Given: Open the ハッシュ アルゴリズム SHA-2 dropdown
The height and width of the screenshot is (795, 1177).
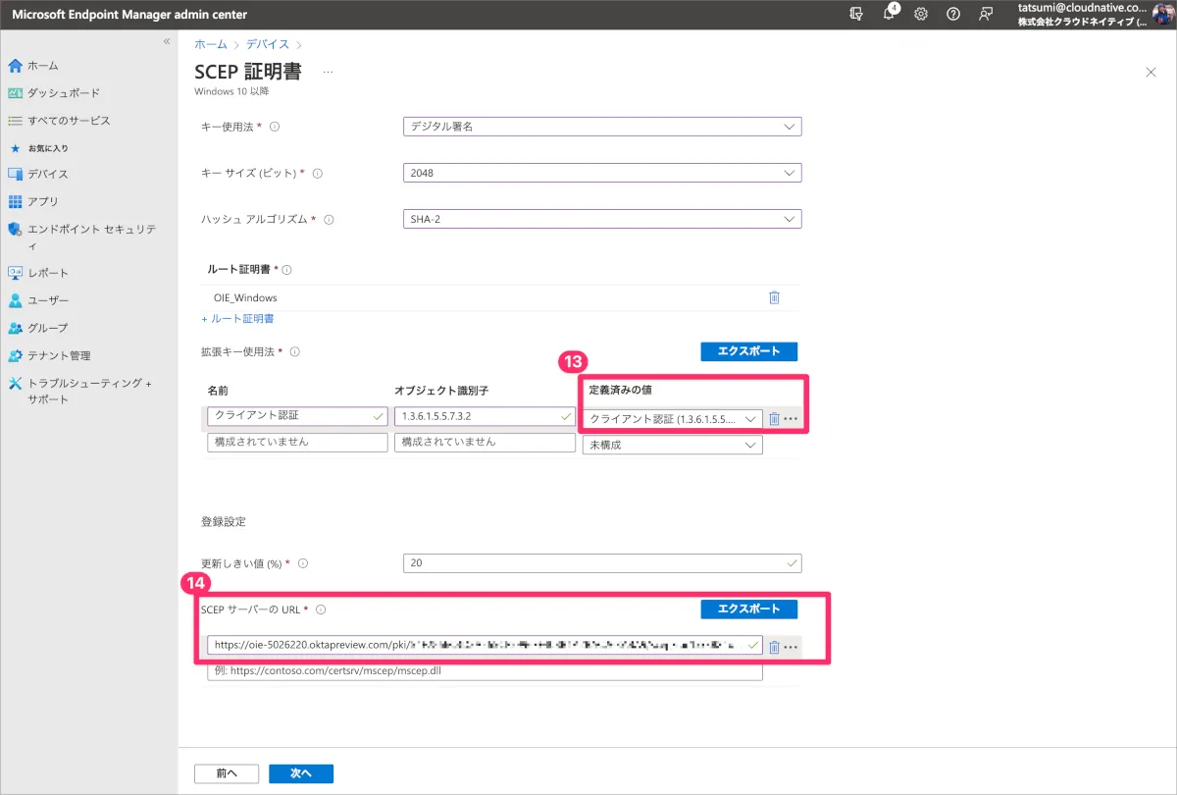Looking at the screenshot, I should point(602,220).
